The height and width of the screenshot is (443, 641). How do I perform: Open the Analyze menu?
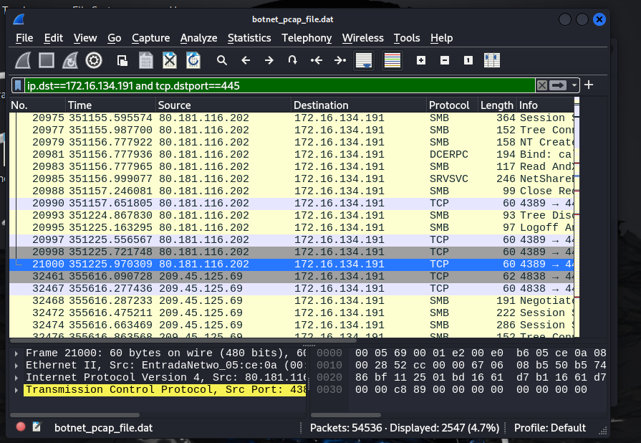198,38
